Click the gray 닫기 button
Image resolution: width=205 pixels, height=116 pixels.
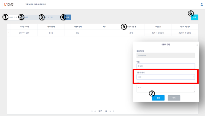[x=174, y=98]
